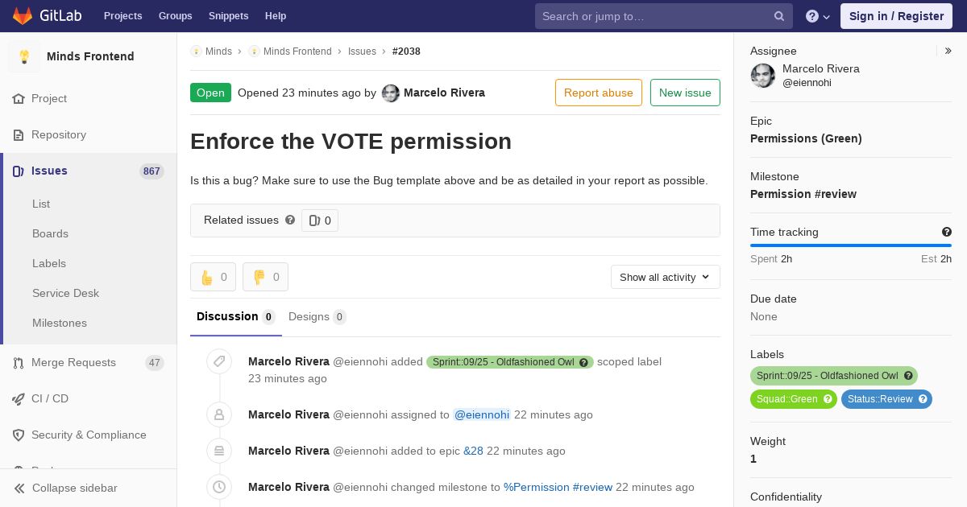Click the New issue button
Viewport: 967px width, 507px height.
(x=685, y=93)
